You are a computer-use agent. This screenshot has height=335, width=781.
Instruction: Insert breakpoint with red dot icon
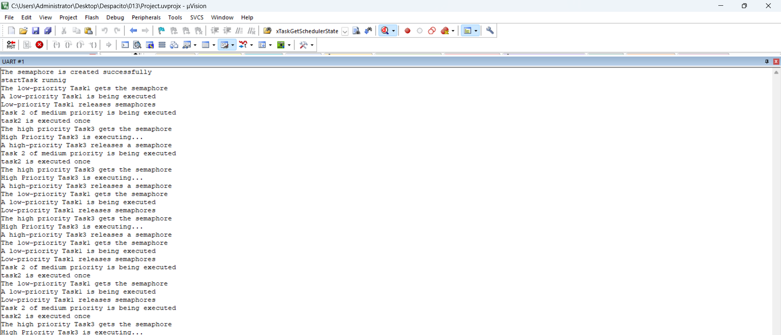[407, 31]
